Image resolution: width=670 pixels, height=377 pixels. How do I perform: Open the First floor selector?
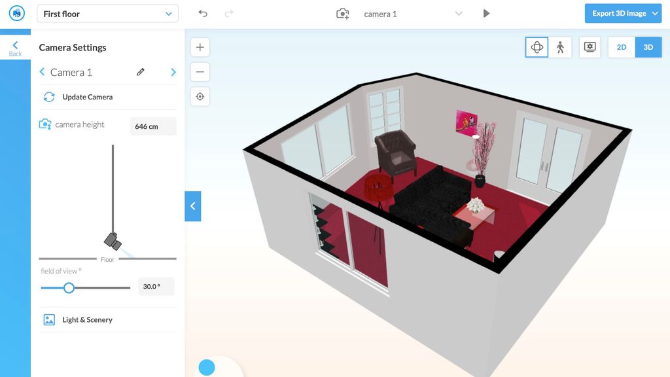[x=107, y=13]
